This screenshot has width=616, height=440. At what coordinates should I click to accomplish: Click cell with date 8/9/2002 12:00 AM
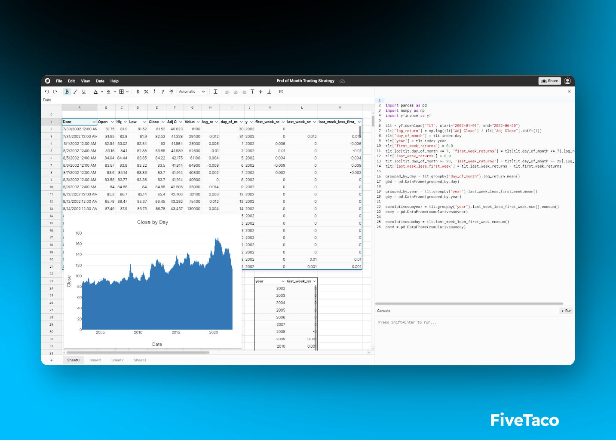click(x=80, y=187)
